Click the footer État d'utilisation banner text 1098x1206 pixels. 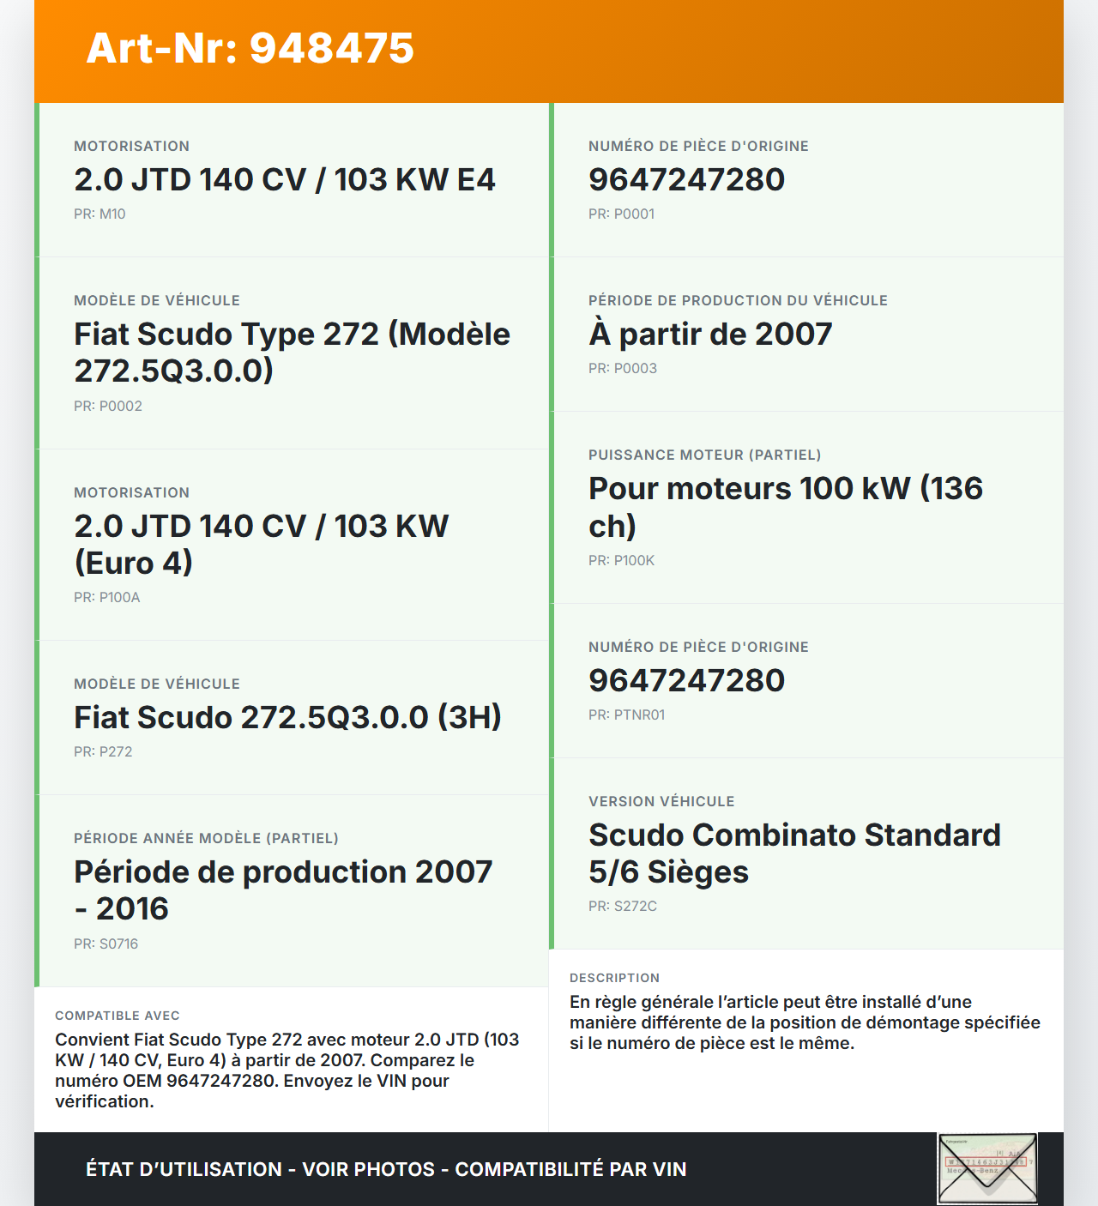coord(386,1169)
